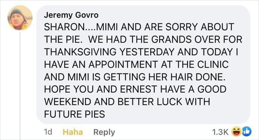Select the word SHARON in the comment
259x140 pixels.
click(x=64, y=27)
